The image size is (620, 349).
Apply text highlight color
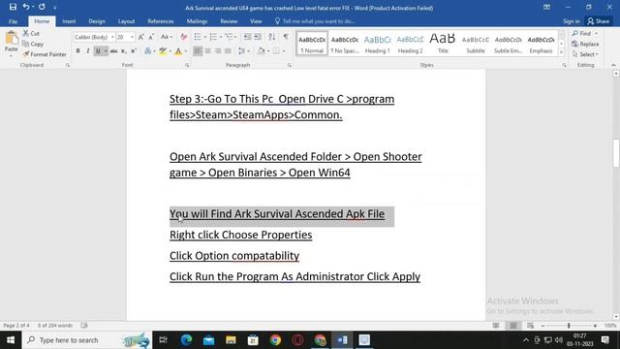point(163,51)
